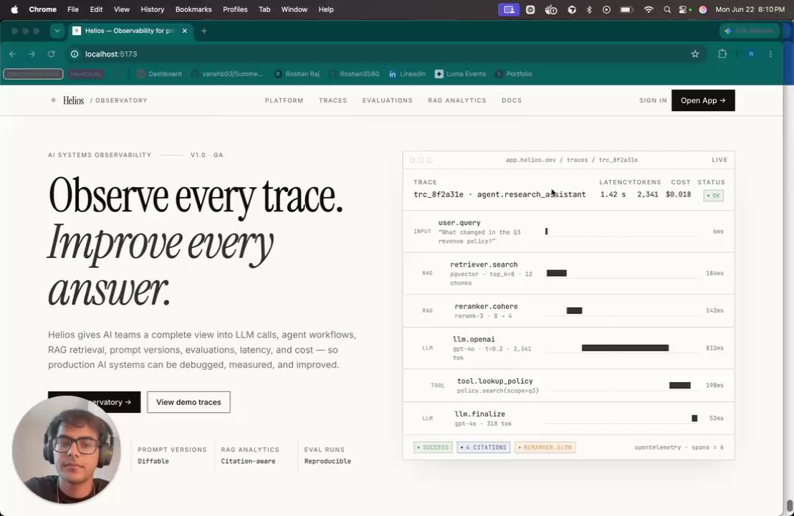
Task: Open Spotlight search icon
Action: click(x=667, y=9)
